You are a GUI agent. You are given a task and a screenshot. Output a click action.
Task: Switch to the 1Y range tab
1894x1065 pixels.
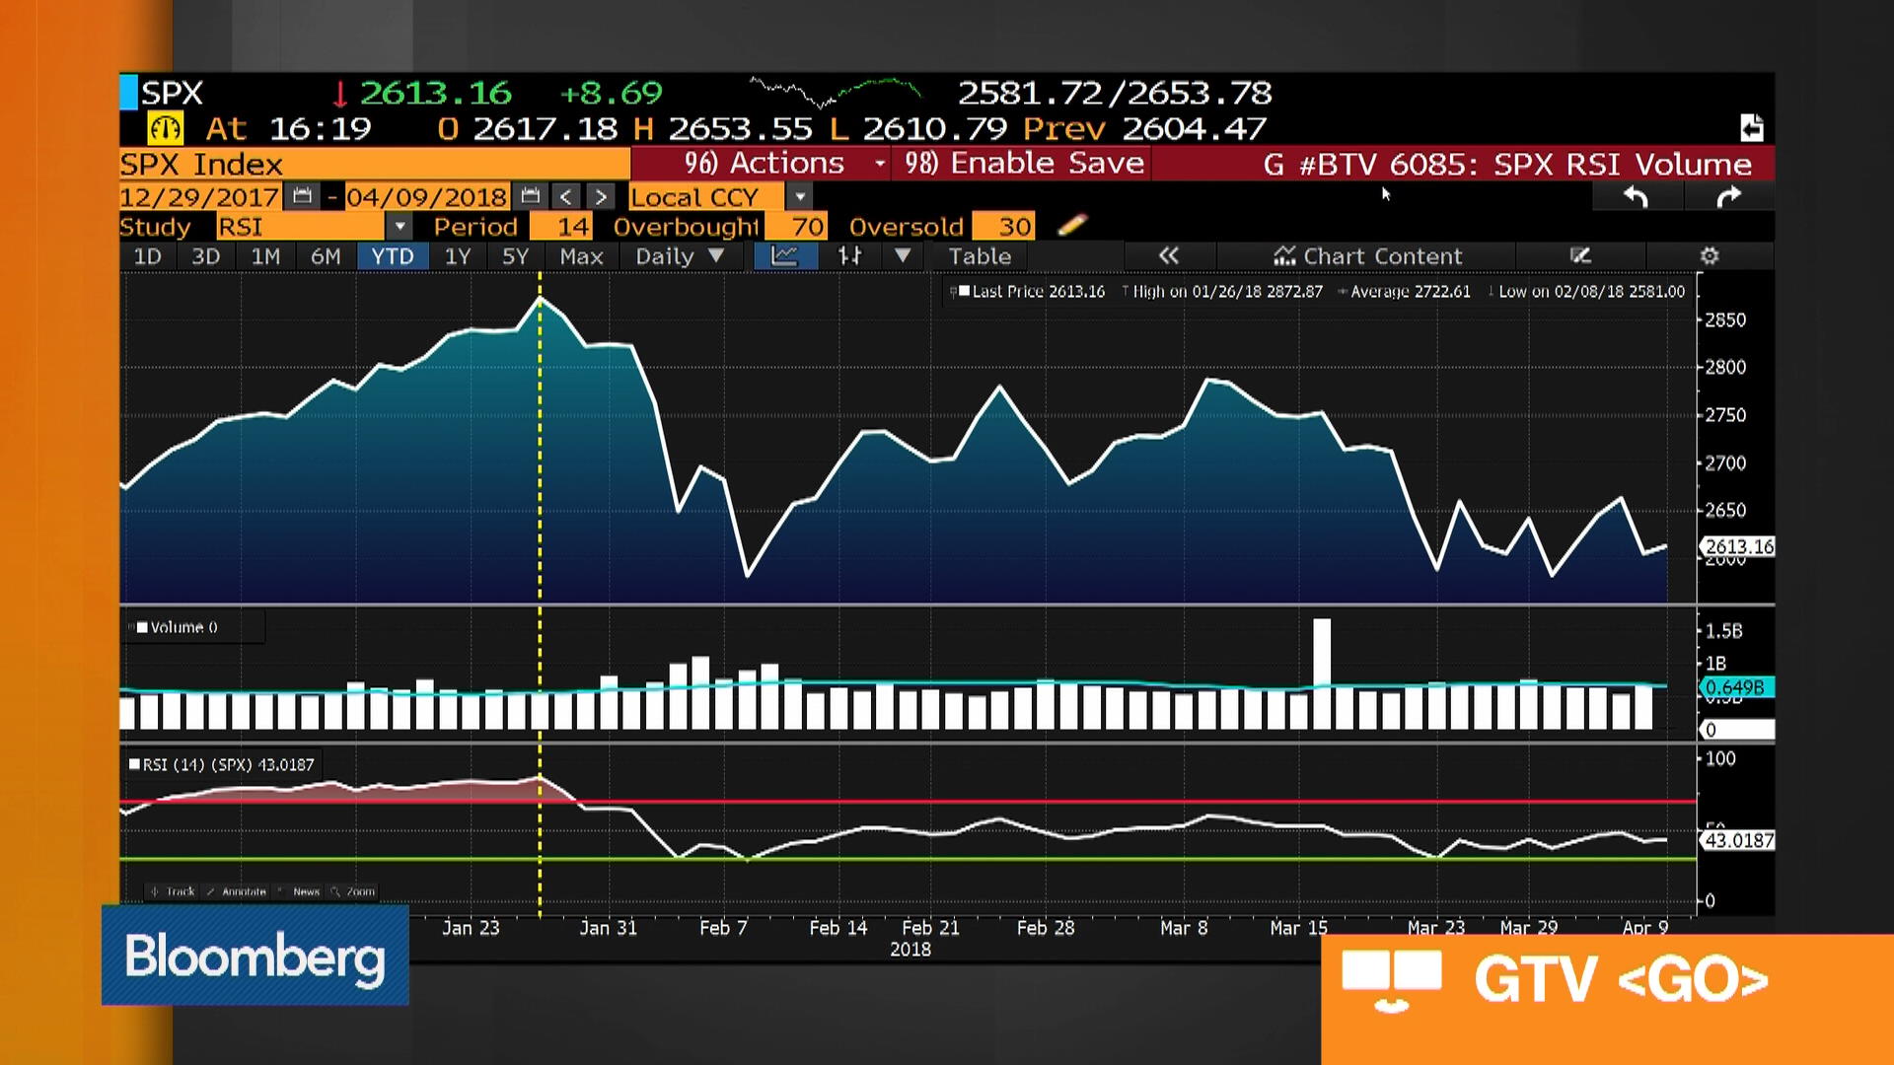click(457, 256)
